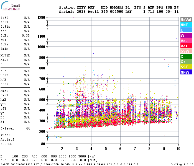Image resolution: width=194 pixels, height=166 pixels.
Task: Click the Lowell Digisonde logo
Action: [x=11, y=6]
